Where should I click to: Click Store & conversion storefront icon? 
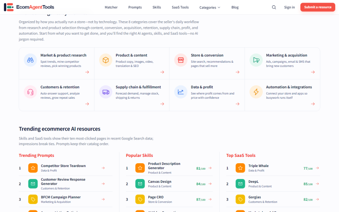pos(181,60)
